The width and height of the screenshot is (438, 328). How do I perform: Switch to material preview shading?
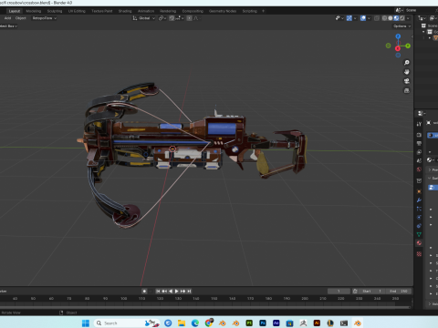coord(396,18)
